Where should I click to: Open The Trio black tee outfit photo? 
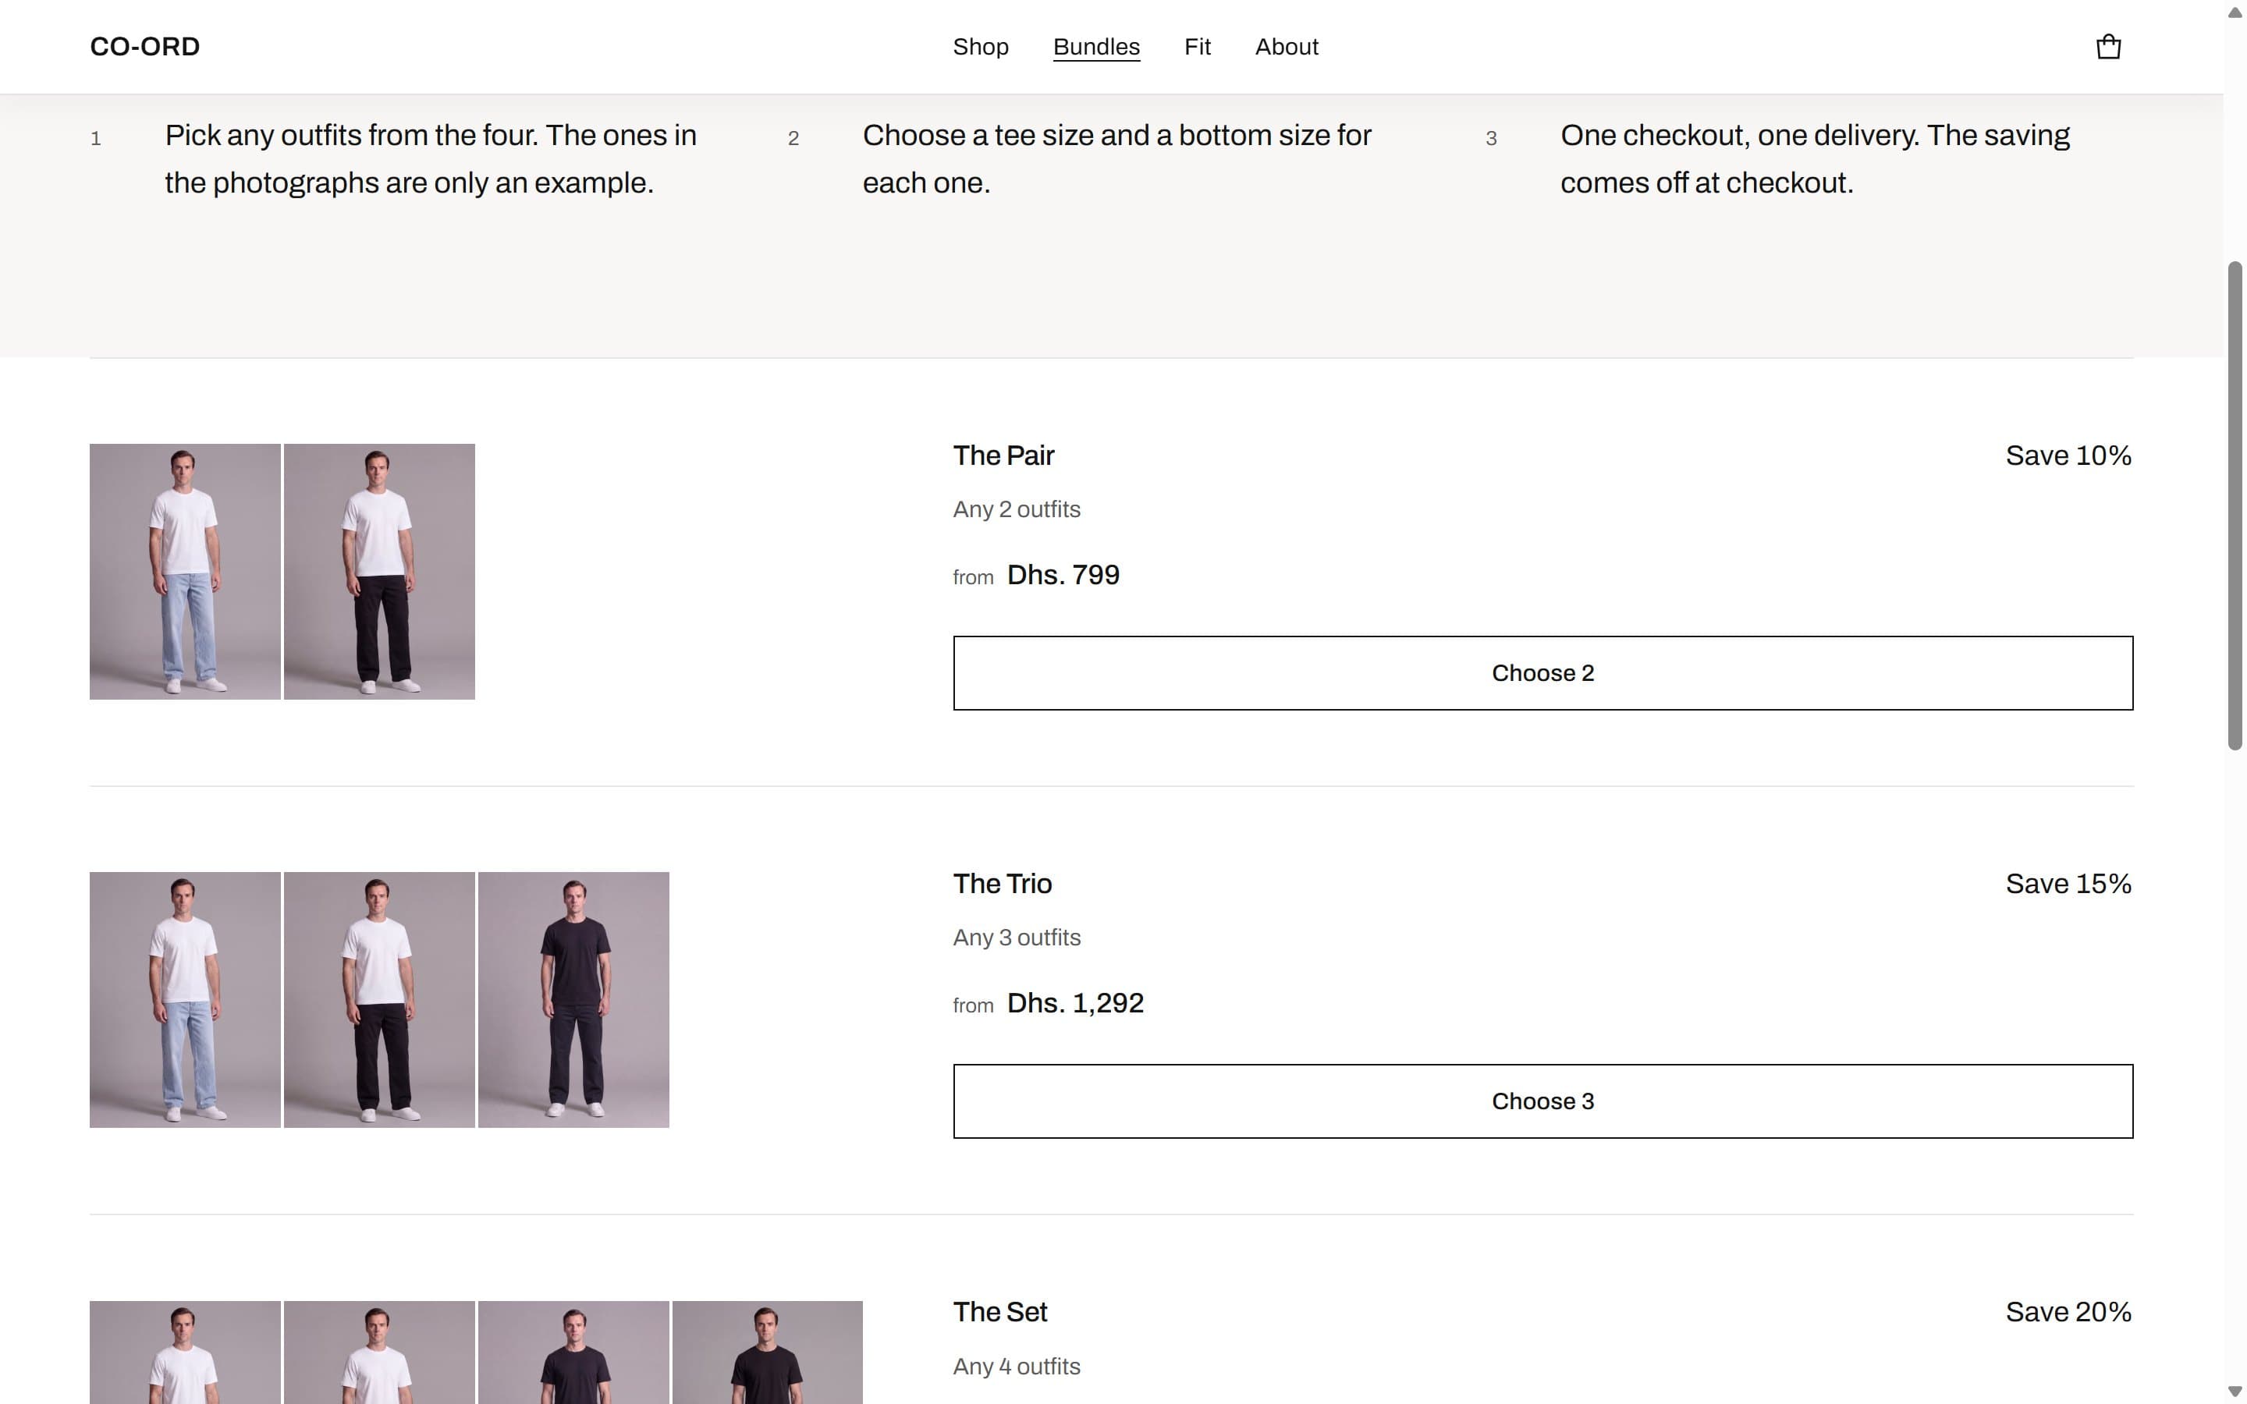point(573,1000)
